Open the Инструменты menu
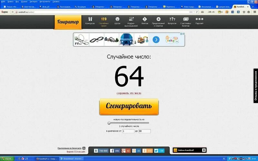The height and width of the screenshot is (161, 258). click(45, 2)
